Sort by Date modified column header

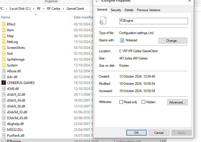[83, 17]
